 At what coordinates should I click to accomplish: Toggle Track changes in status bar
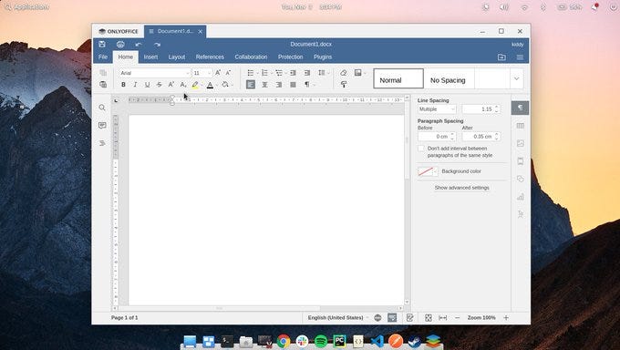pyautogui.click(x=409, y=317)
